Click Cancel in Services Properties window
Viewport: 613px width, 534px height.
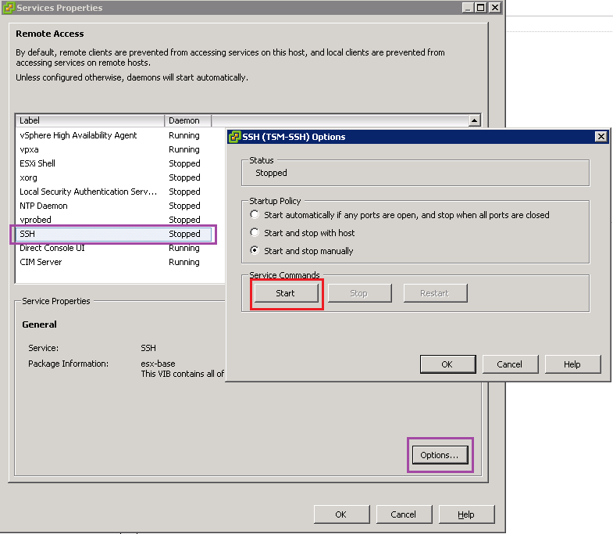click(405, 514)
